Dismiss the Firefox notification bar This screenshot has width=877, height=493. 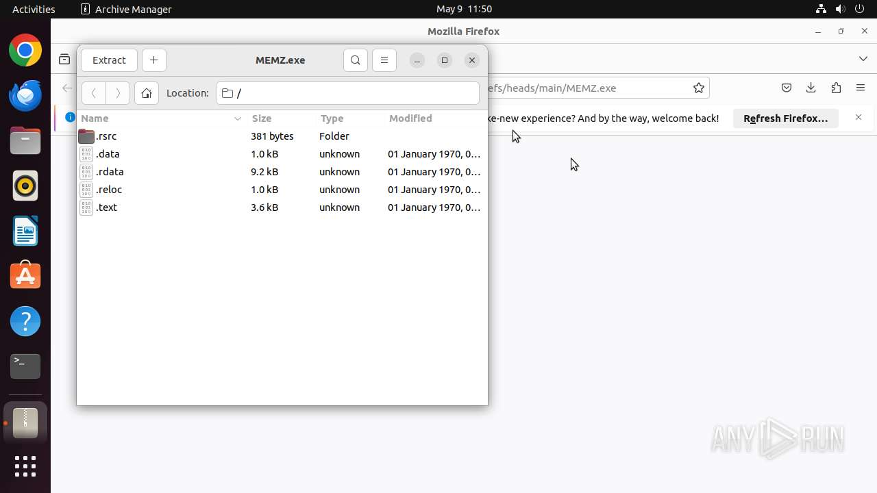[859, 118]
